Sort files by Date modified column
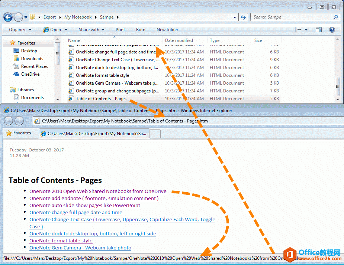This screenshot has width=344, height=265. pos(179,40)
